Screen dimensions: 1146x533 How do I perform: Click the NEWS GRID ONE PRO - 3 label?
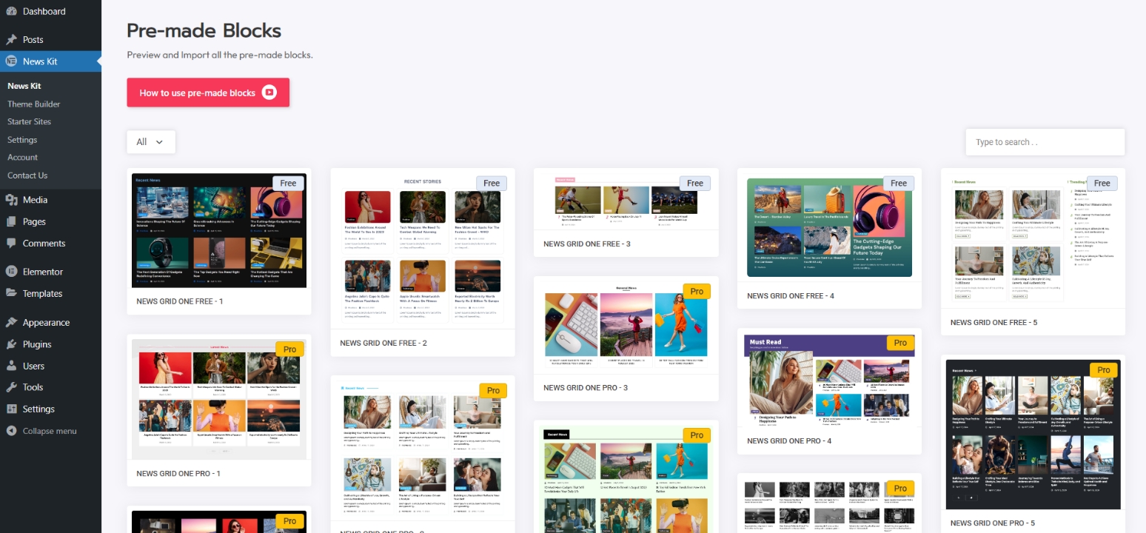586,388
